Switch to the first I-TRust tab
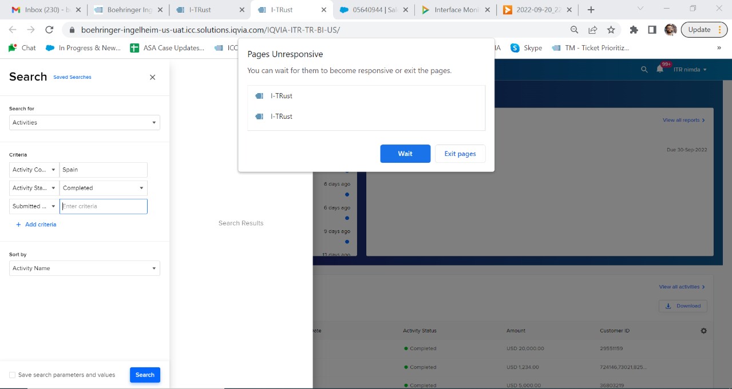 (211, 10)
